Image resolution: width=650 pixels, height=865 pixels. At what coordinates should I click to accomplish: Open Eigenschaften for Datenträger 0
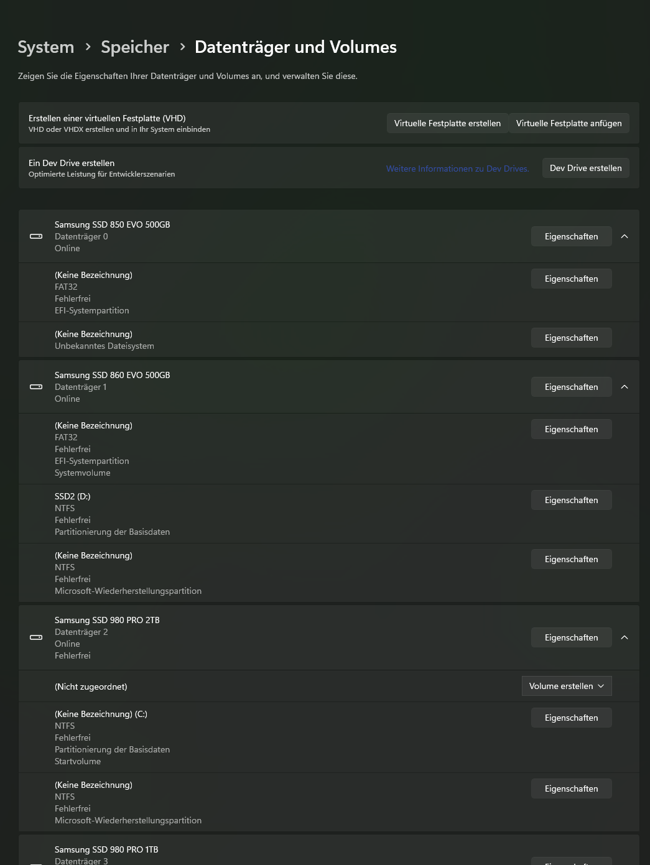(571, 236)
